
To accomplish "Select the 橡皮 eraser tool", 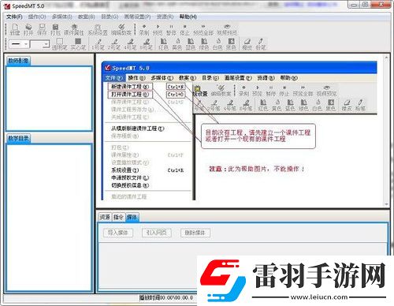I will [x=247, y=44].
